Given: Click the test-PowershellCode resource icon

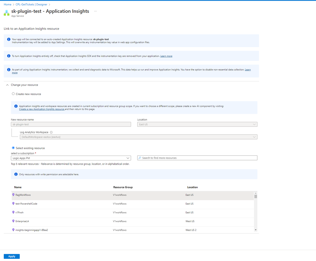Looking at the screenshot, I should (x=13, y=204).
